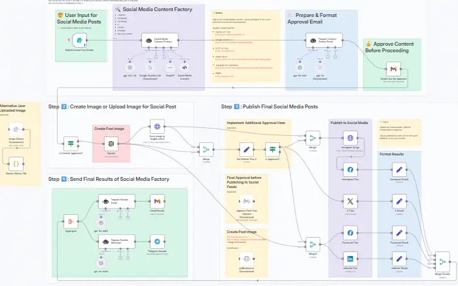Click the Prepare & Format Approval Email title
Image resolution: width=458 pixels, height=286 pixels.
312,18
